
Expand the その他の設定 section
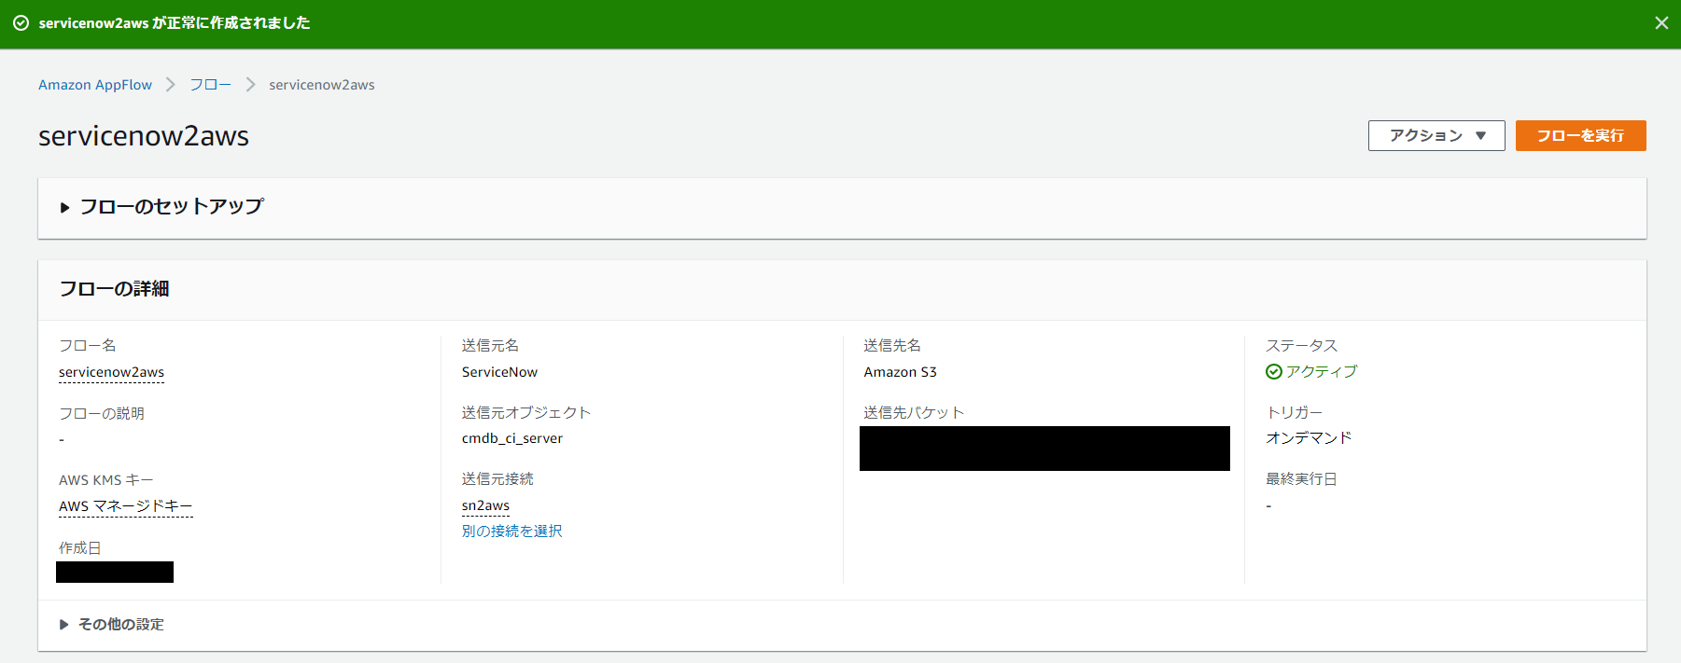(112, 625)
